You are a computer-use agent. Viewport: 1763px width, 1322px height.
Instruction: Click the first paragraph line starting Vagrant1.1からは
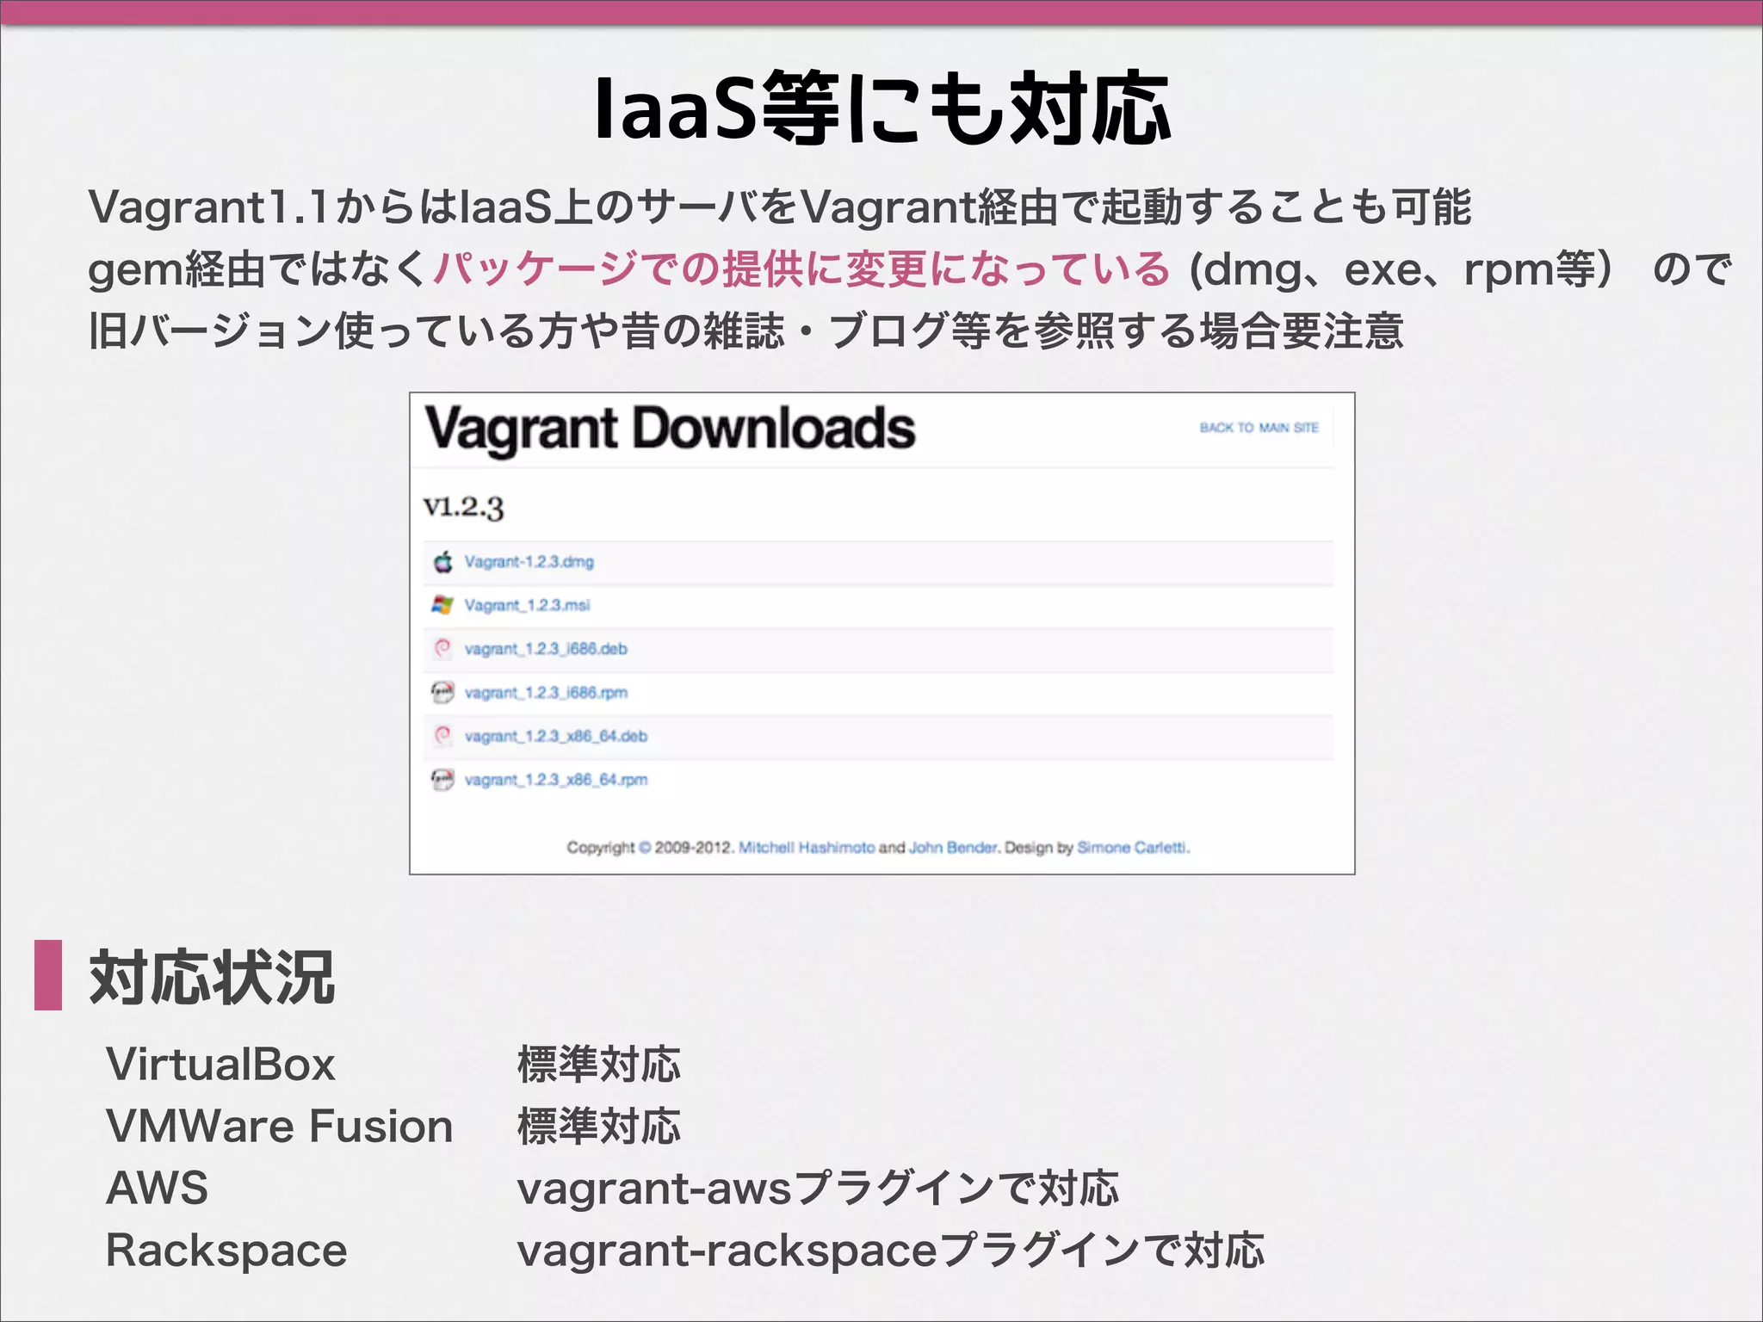pyautogui.click(x=780, y=207)
